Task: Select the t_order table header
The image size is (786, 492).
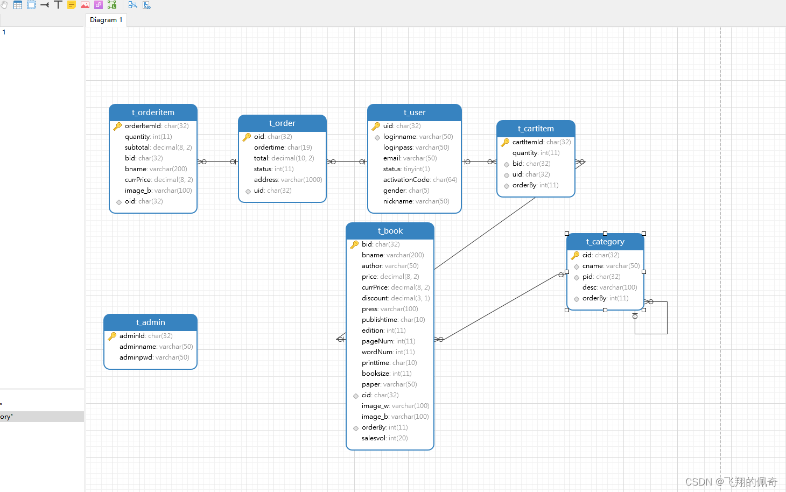Action: [x=282, y=123]
